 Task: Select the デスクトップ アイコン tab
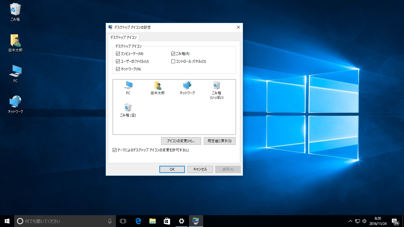coord(124,38)
